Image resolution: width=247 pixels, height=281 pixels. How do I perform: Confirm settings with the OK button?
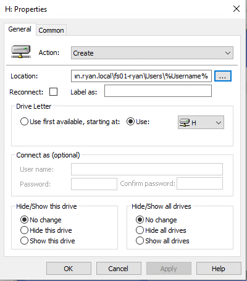click(x=69, y=269)
